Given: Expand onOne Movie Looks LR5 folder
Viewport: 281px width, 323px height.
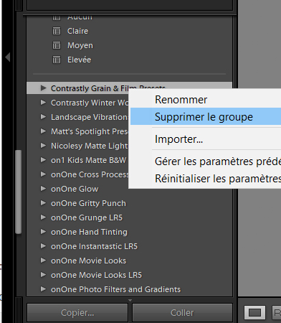Looking at the screenshot, I should point(43,275).
